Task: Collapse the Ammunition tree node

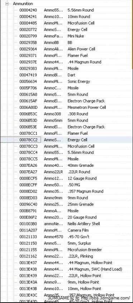Action: point(7,4)
